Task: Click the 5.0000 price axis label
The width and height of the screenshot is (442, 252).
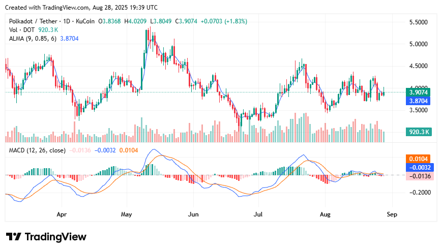Action: click(418, 44)
